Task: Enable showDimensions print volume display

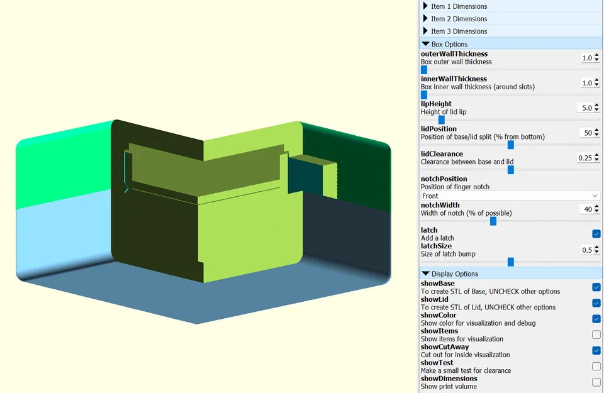Action: [x=596, y=382]
